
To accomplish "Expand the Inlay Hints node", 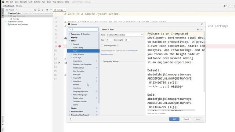I will (72, 81).
